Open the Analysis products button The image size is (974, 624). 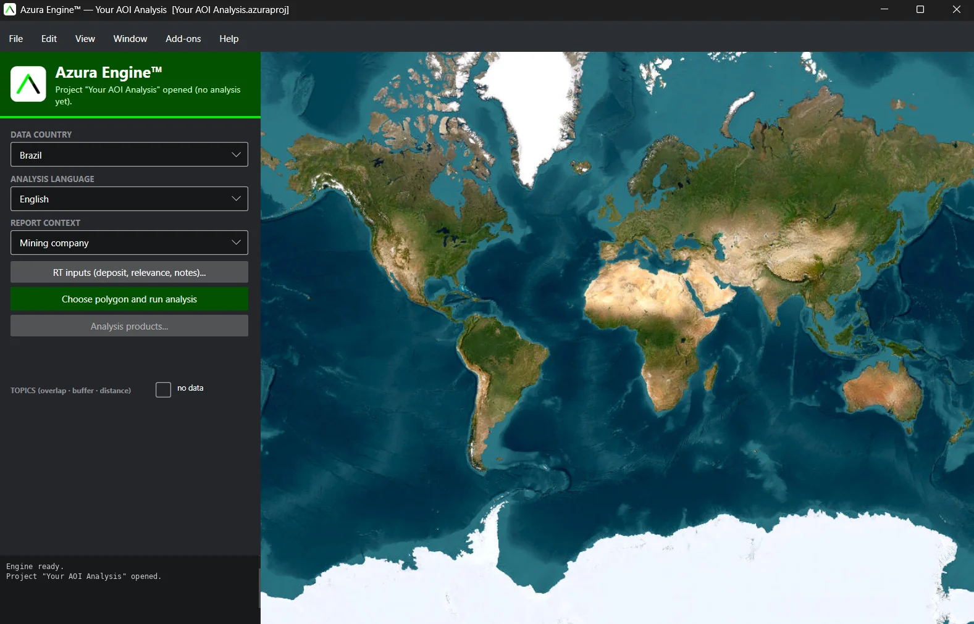(x=129, y=326)
